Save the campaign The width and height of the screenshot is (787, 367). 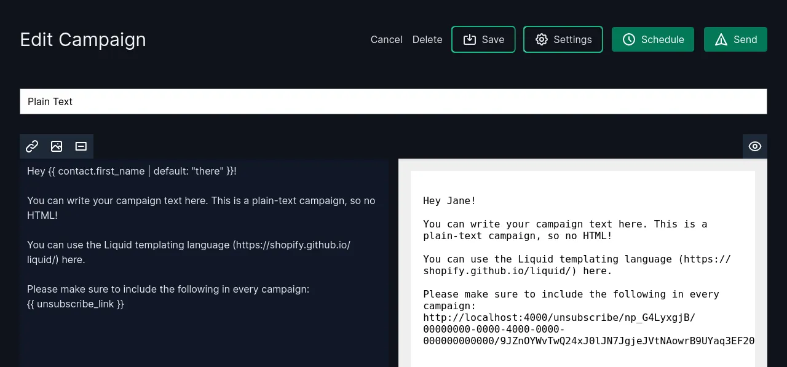(483, 39)
